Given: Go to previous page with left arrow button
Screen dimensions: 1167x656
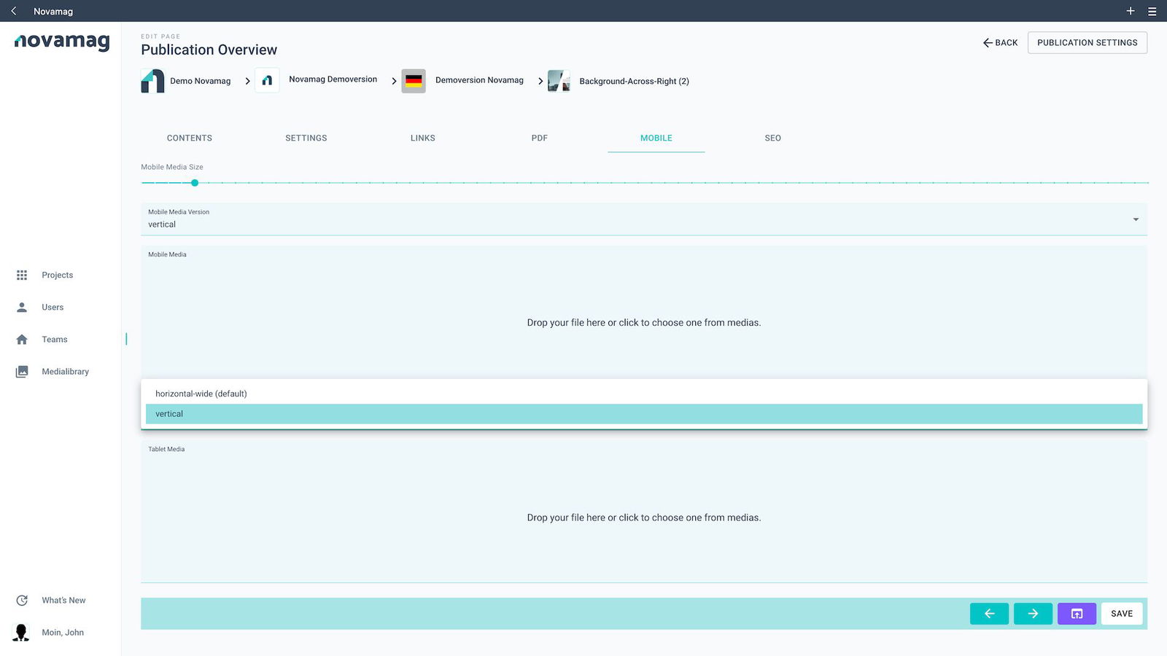Looking at the screenshot, I should pos(989,614).
